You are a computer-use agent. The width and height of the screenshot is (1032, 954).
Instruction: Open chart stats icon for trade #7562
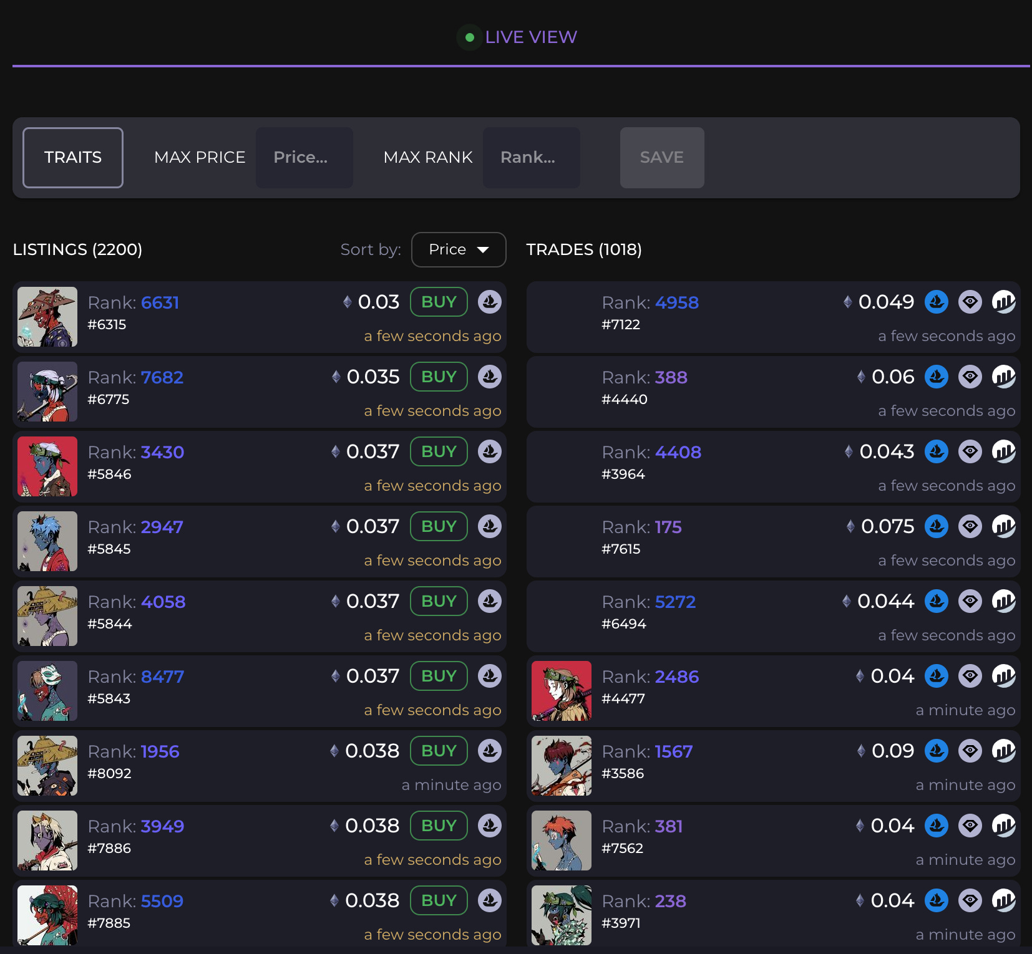pyautogui.click(x=1004, y=826)
